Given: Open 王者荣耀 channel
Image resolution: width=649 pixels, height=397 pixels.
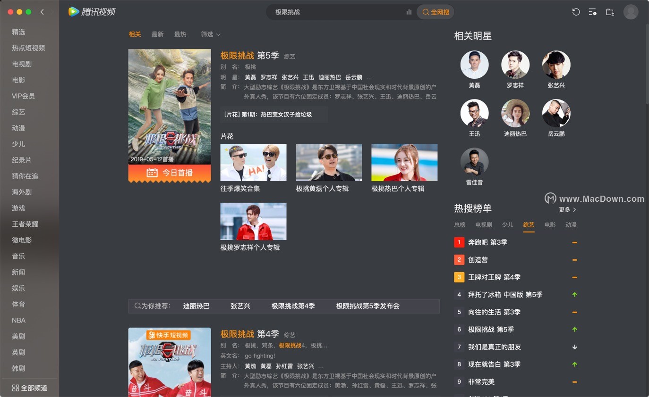Looking at the screenshot, I should tap(25, 224).
